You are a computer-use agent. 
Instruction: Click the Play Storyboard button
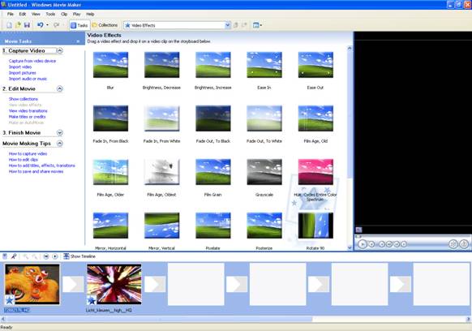point(55,256)
